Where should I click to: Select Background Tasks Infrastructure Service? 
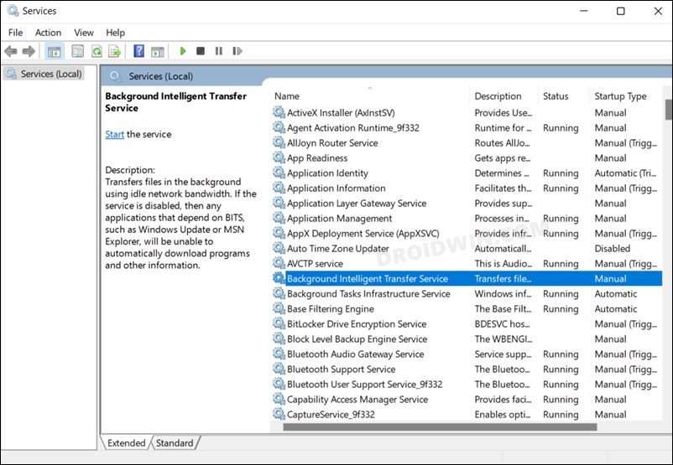(467, 293)
